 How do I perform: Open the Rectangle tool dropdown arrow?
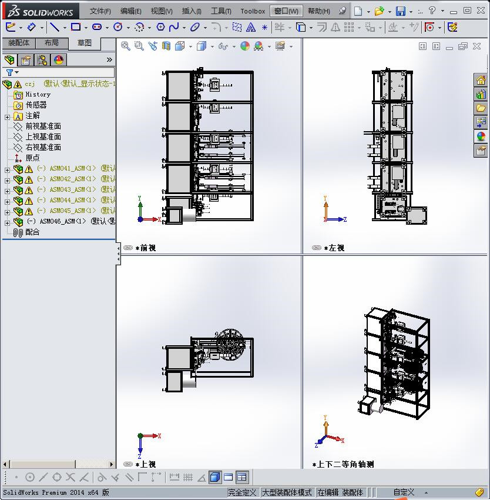click(x=86, y=28)
